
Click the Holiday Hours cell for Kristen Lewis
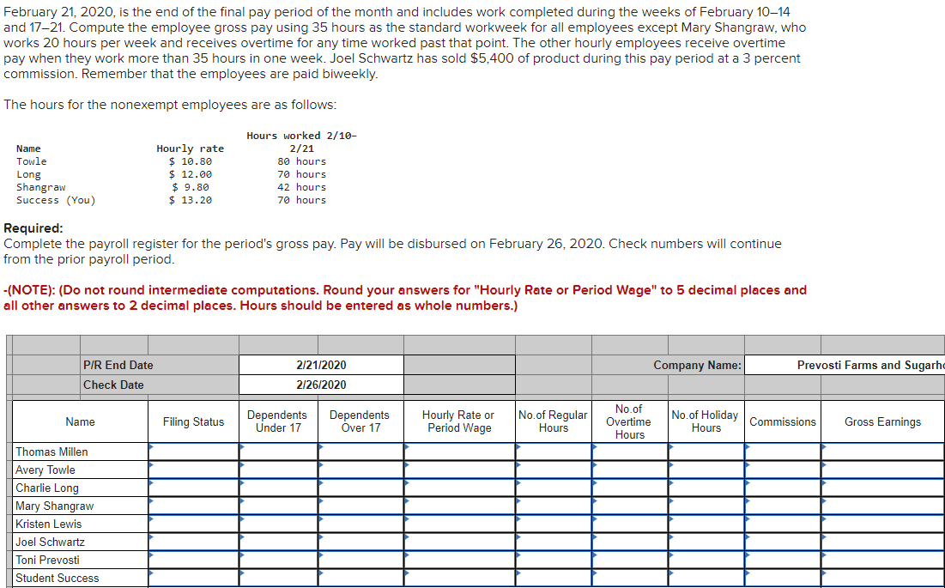(705, 524)
